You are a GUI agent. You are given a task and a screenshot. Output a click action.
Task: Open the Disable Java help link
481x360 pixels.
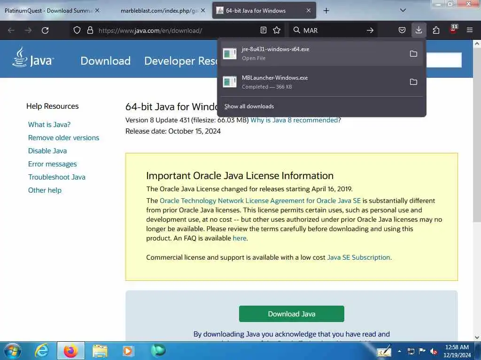point(47,151)
